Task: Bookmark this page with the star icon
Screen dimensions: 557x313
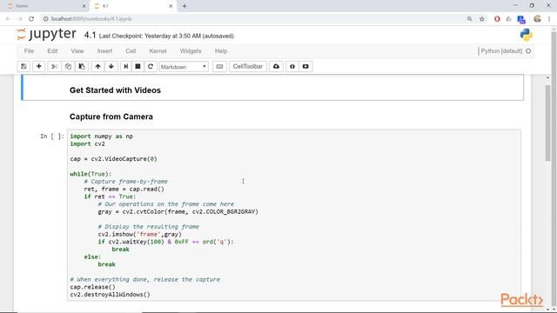Action: [x=481, y=19]
